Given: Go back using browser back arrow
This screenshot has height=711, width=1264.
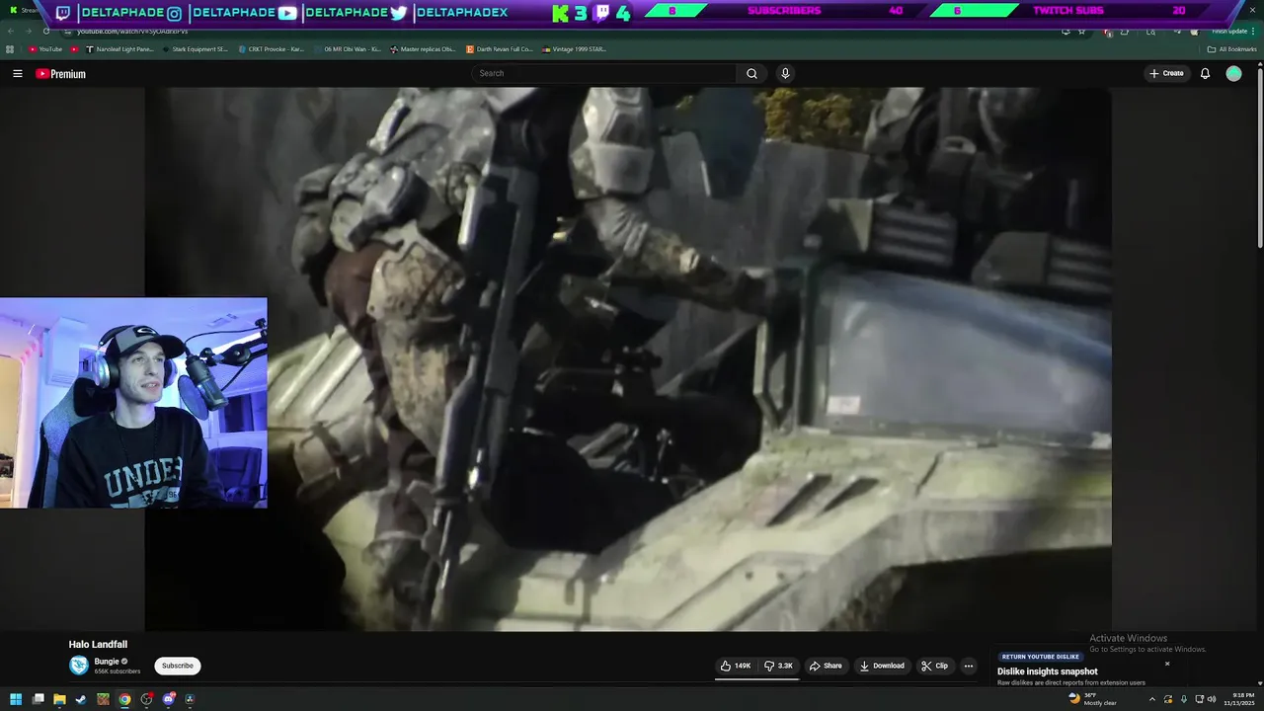Looking at the screenshot, I should (12, 32).
